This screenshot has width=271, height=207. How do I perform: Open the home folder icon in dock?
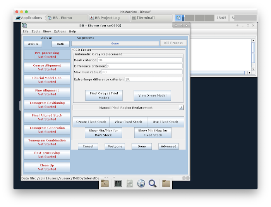coord(105,183)
